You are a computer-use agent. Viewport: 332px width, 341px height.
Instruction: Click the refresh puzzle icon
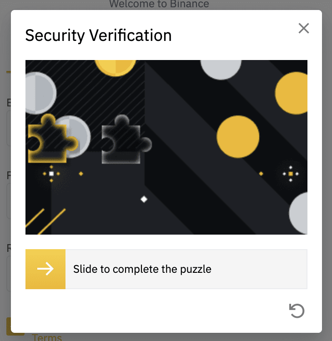297,311
